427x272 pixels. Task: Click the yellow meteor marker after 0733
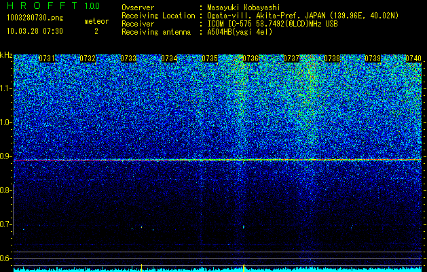click(x=142, y=268)
